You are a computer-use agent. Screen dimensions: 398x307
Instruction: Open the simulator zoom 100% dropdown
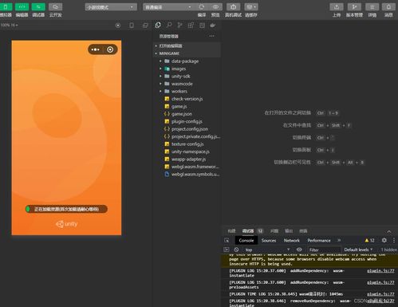10,25
